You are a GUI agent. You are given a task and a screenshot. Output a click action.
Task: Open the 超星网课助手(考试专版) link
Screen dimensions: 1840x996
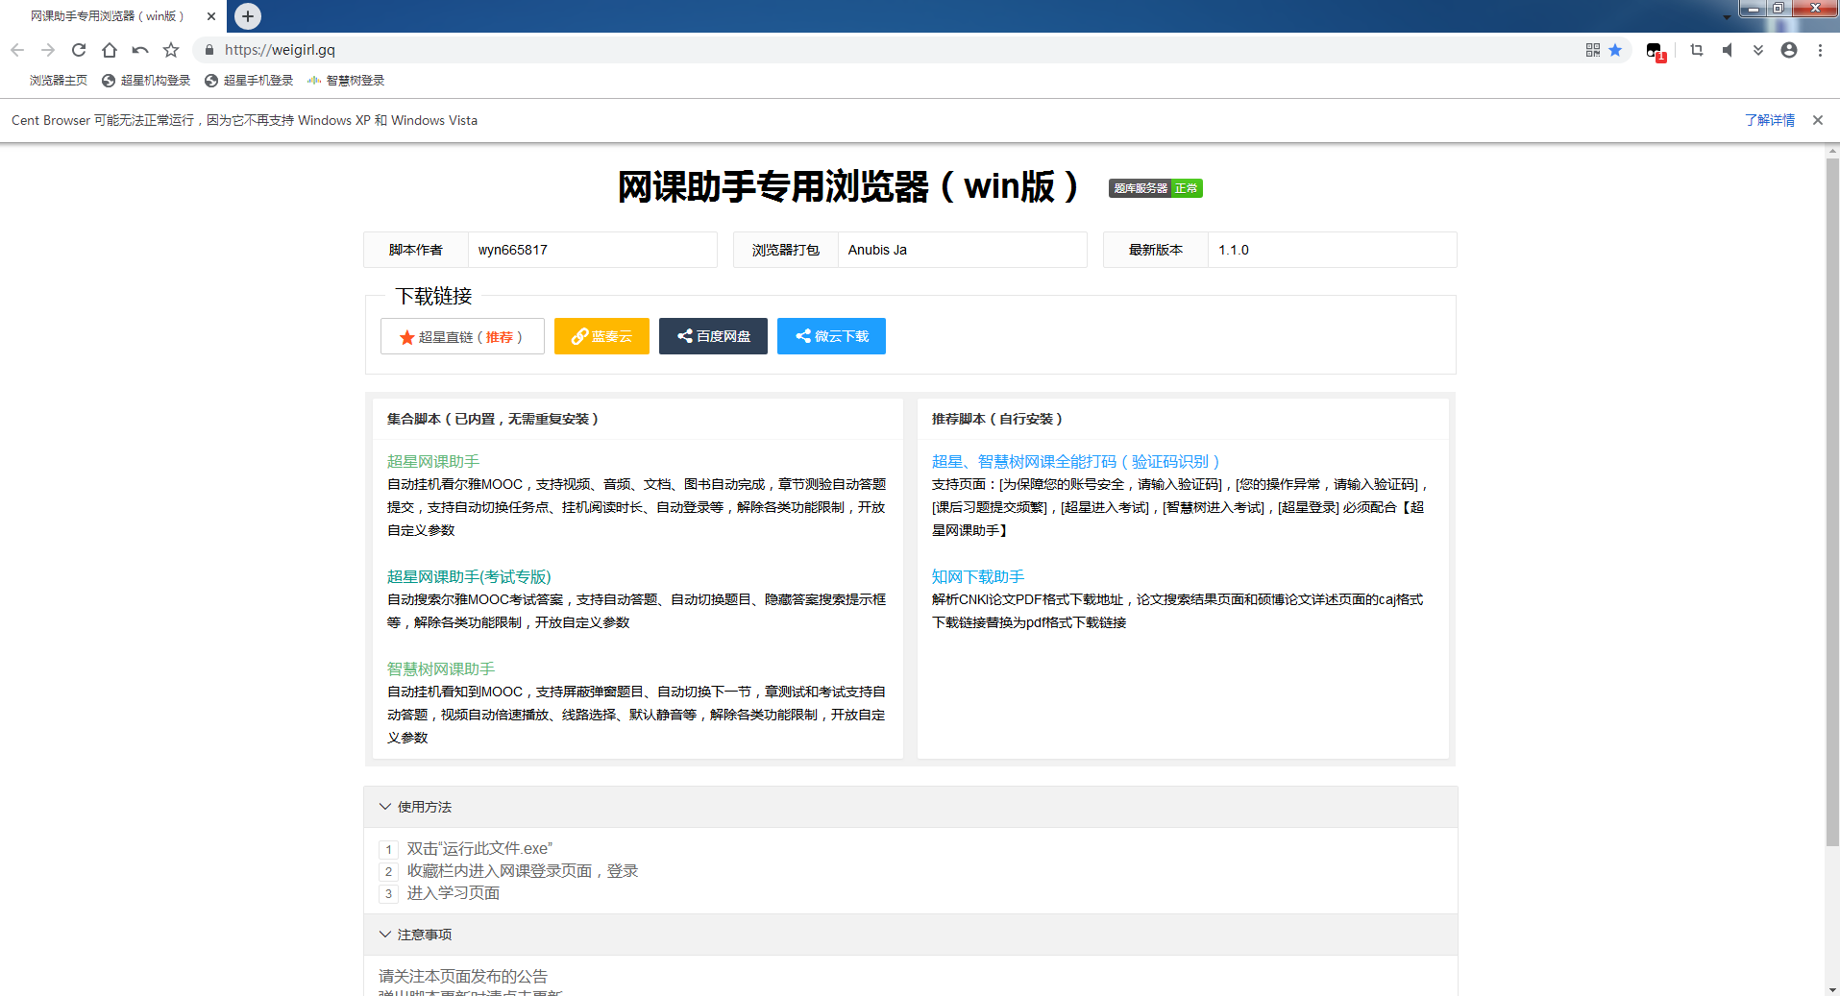(x=469, y=577)
